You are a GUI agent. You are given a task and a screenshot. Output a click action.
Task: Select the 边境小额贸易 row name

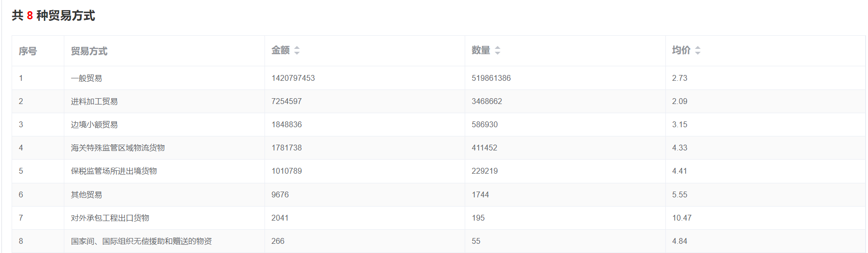[94, 124]
